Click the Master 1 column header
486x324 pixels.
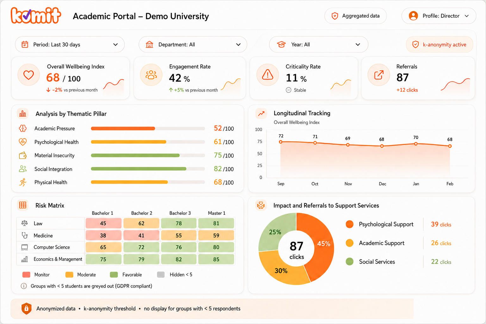click(x=217, y=213)
